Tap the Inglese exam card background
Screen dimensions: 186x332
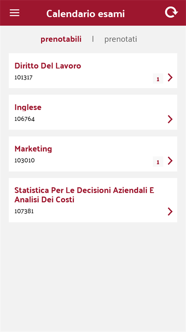pyautogui.click(x=93, y=112)
